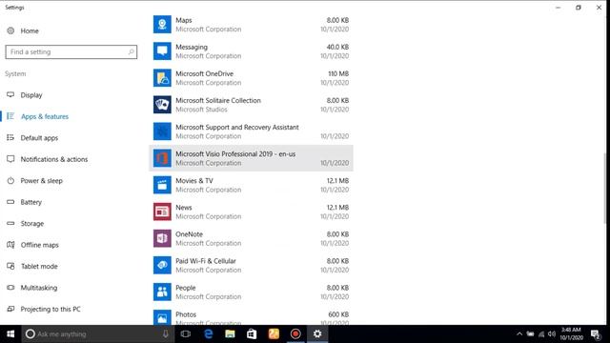610x343 pixels.
Task: Click the Paid Wi-Fi & Cellular icon
Action: coord(162,265)
